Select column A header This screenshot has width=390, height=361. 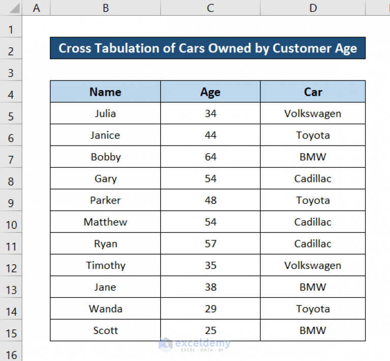click(36, 8)
